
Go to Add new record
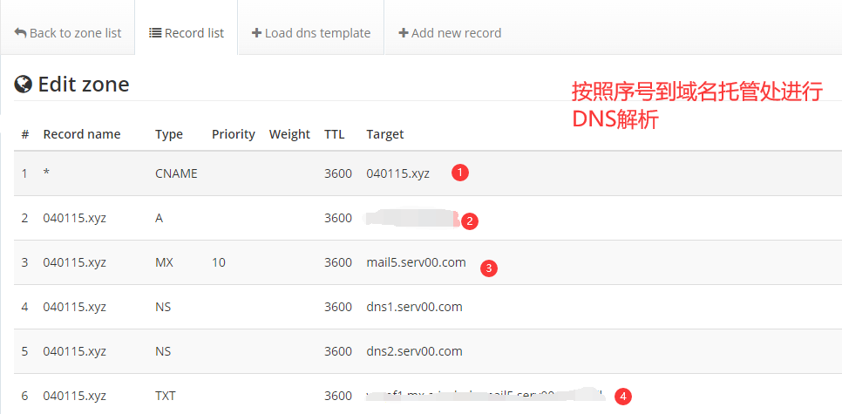450,33
